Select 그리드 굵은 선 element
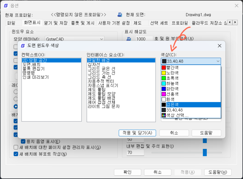This screenshot has height=179, width=243. point(121,69)
